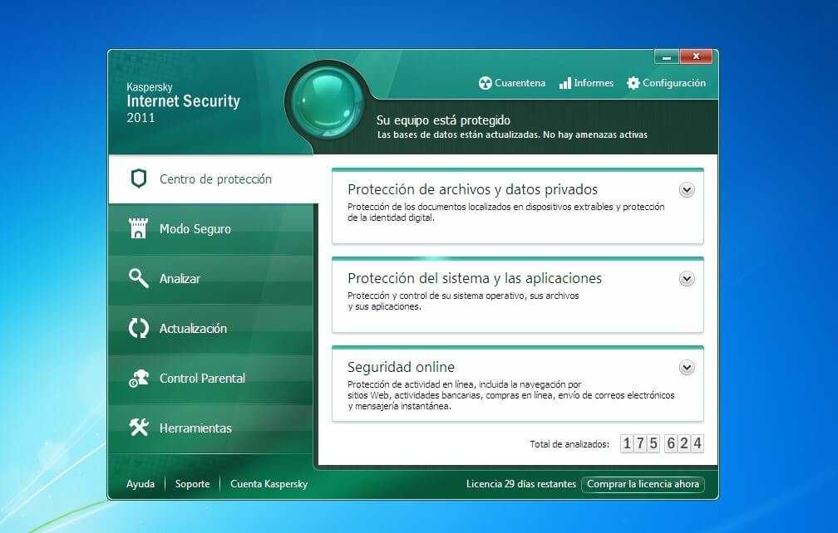Open the Control Parental section
Viewport: 838px width, 533px height.
pyautogui.click(x=210, y=379)
